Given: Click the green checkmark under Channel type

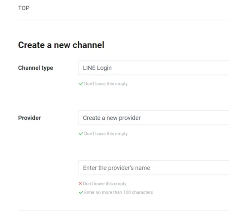Looking at the screenshot, I should 81,84.
